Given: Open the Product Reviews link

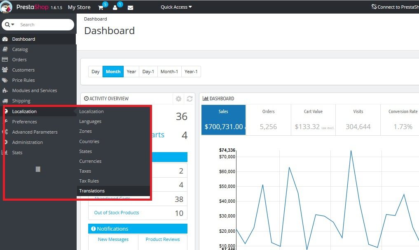Looking at the screenshot, I should pos(163,239).
